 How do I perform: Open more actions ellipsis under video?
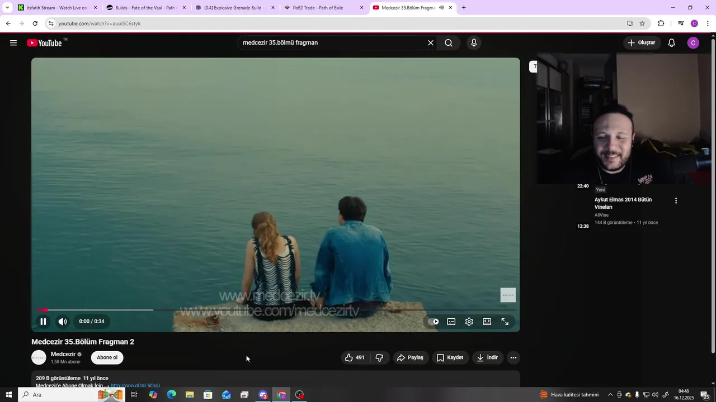tap(514, 358)
